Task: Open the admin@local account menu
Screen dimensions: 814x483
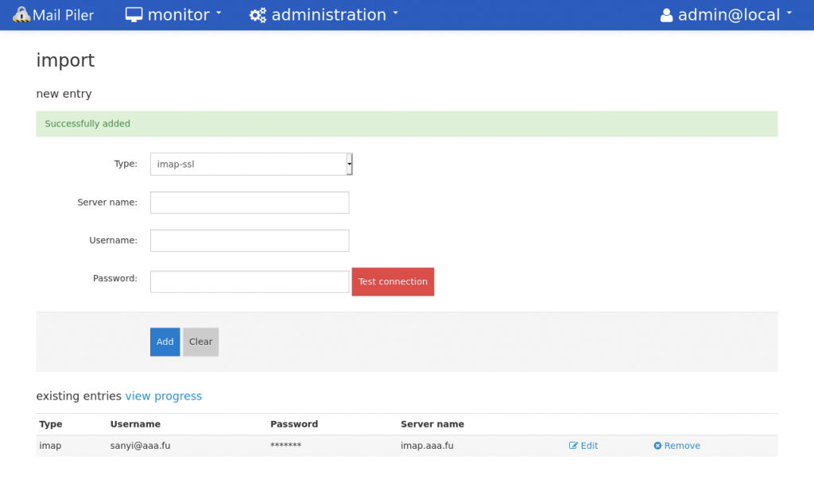Action: pyautogui.click(x=727, y=14)
